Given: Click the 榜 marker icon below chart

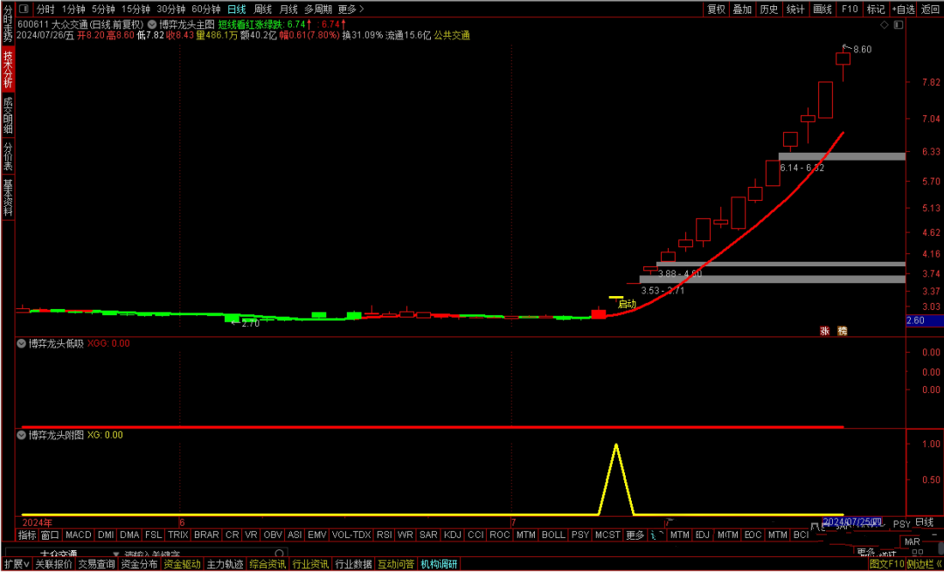Looking at the screenshot, I should click(x=842, y=330).
